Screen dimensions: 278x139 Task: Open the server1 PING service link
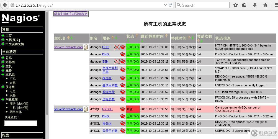click(105, 54)
